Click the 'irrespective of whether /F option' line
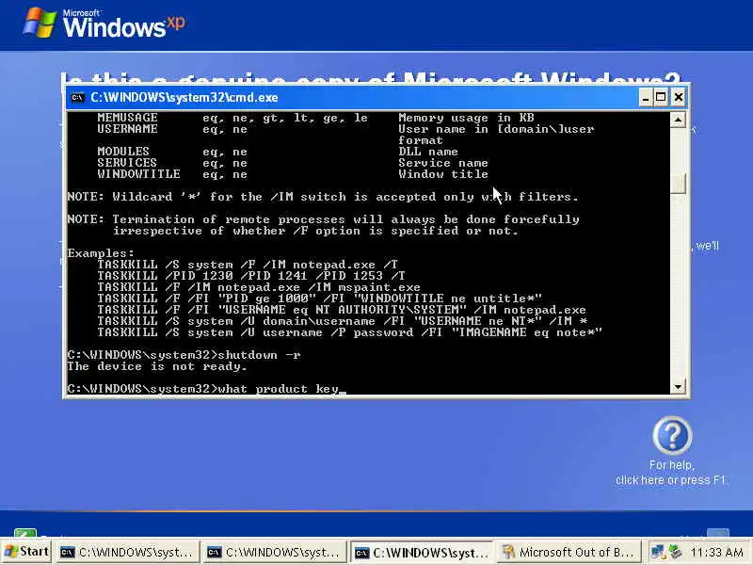The width and height of the screenshot is (753, 565). click(x=315, y=231)
